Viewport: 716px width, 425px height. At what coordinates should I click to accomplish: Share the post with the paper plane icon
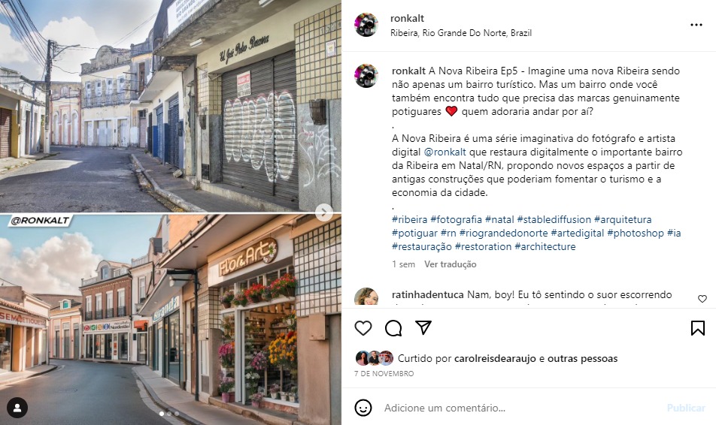(x=423, y=327)
